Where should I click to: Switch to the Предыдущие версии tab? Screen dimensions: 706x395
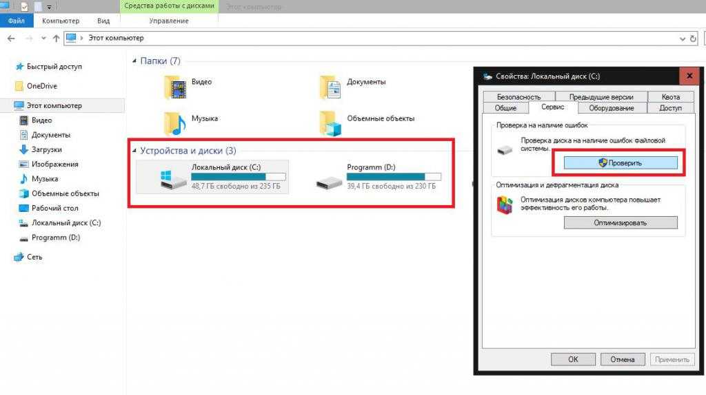[601, 96]
